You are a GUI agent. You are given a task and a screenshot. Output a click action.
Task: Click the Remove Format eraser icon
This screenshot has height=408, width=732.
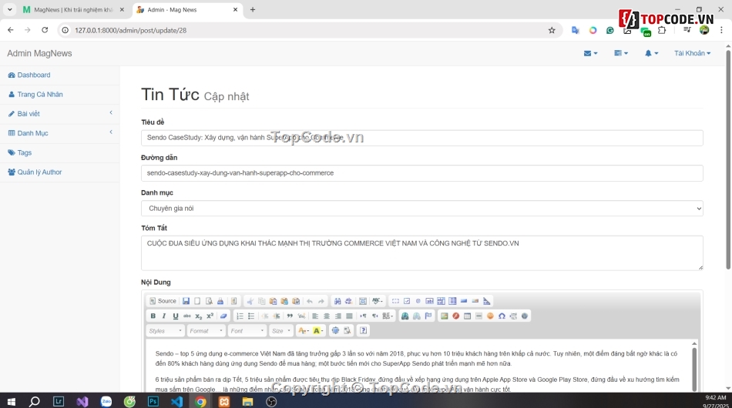point(223,316)
